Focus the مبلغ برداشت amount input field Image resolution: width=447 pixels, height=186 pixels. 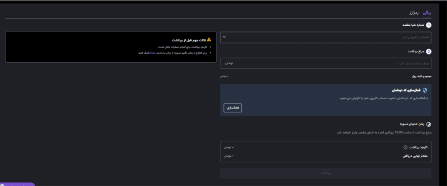coord(326,63)
